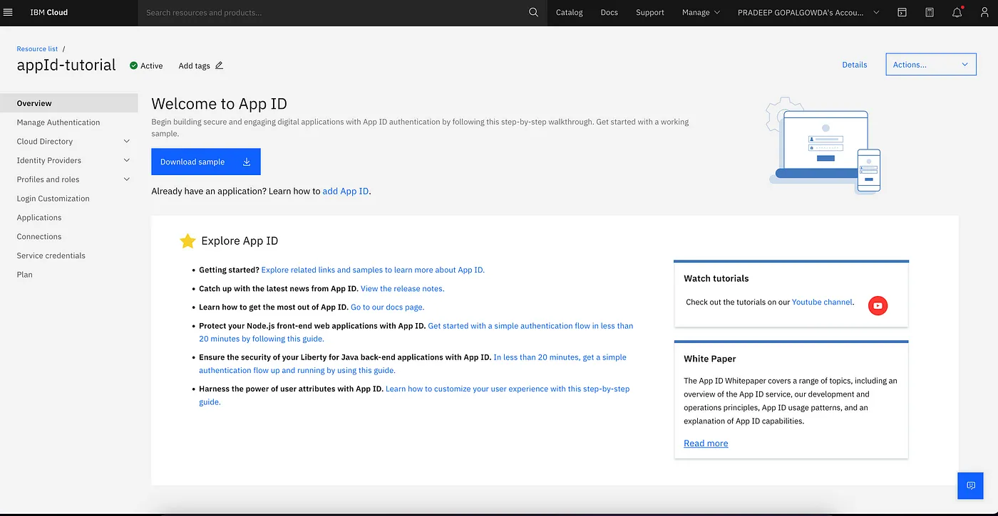Click the search magnifier icon

(x=533, y=12)
